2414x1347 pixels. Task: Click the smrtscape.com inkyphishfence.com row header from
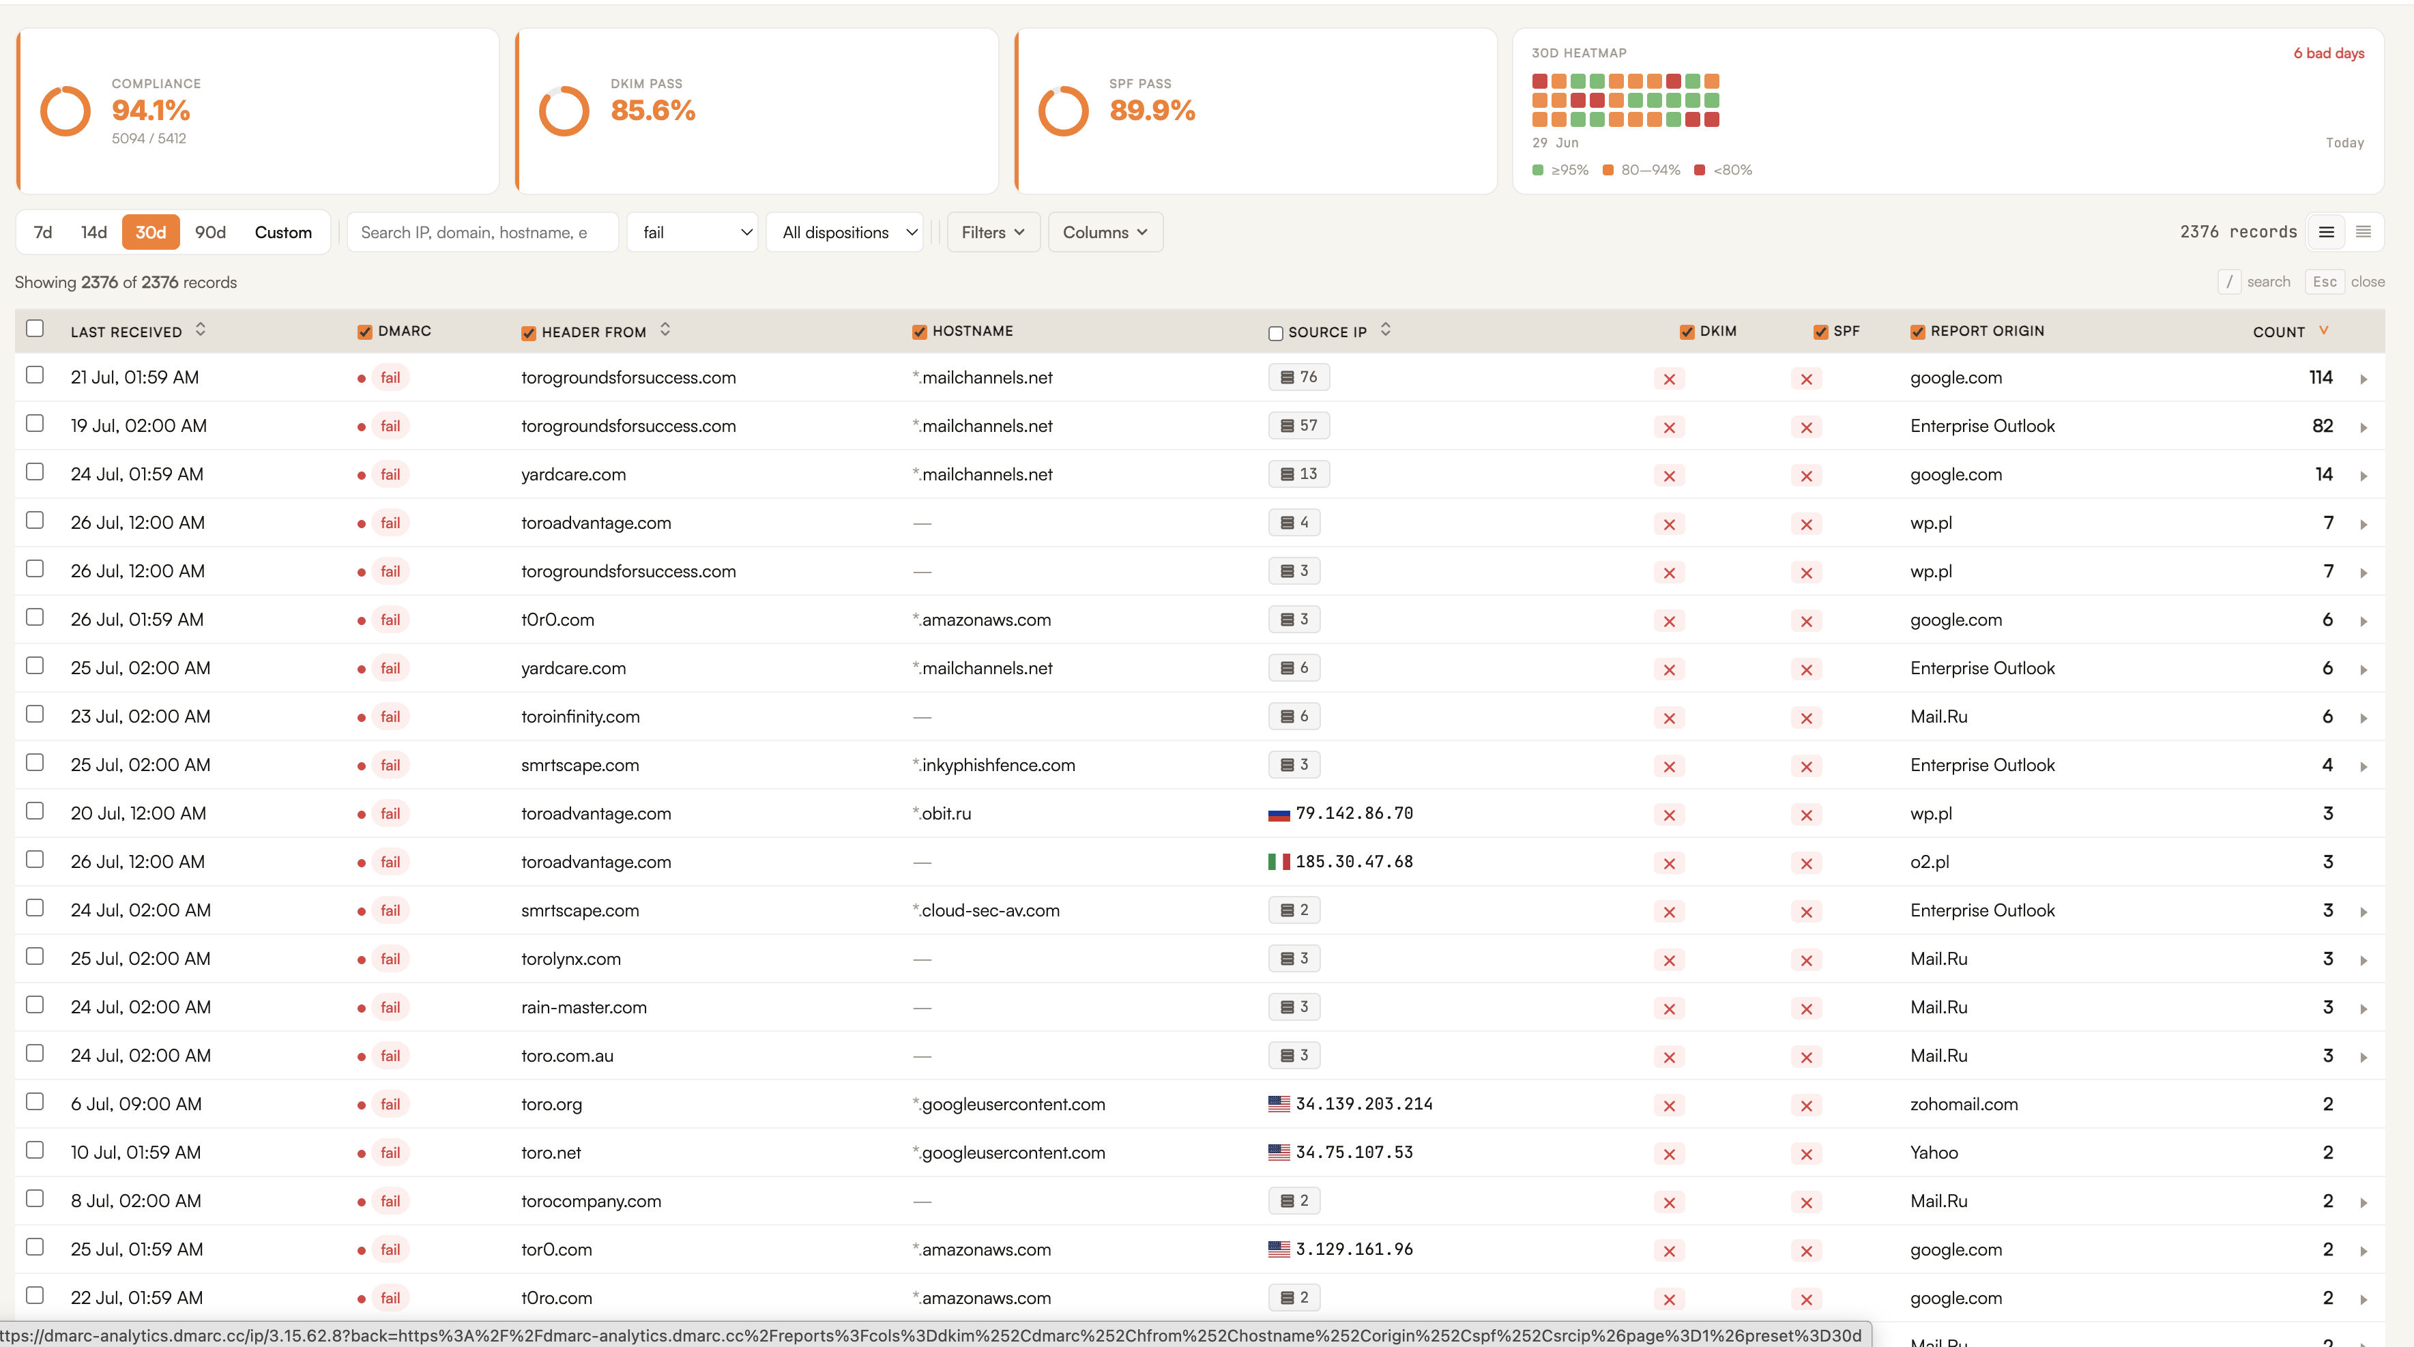coord(580,765)
